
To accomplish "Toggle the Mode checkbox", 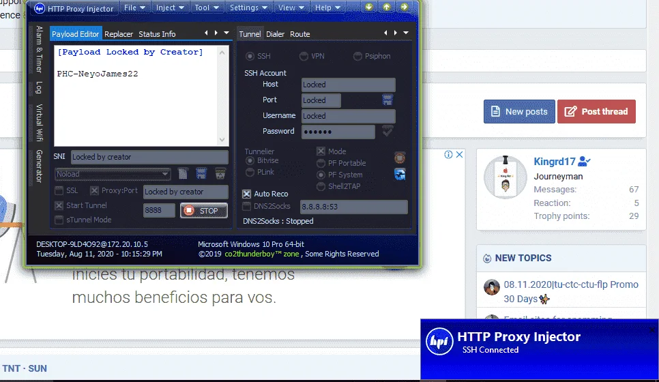I will (x=321, y=151).
